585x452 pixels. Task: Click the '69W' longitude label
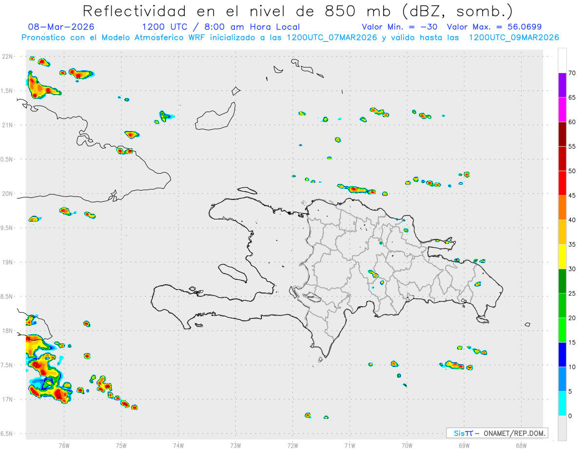coord(464,445)
